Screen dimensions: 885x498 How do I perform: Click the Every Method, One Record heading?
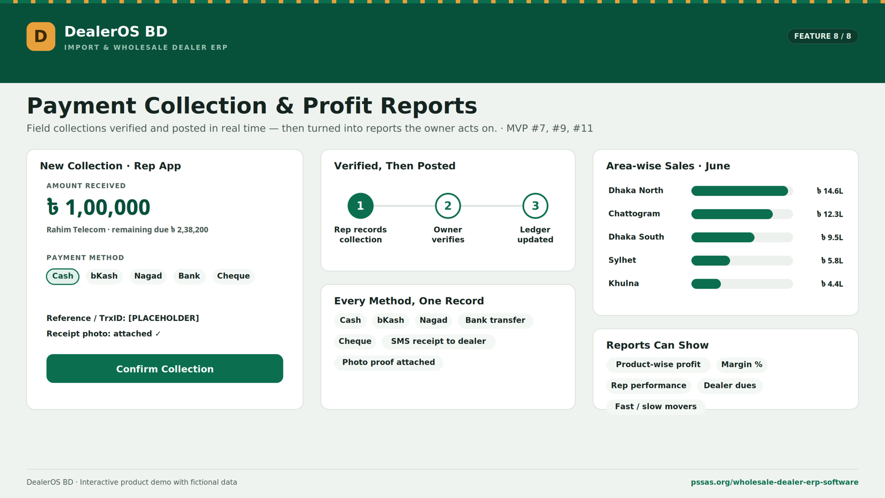409,301
